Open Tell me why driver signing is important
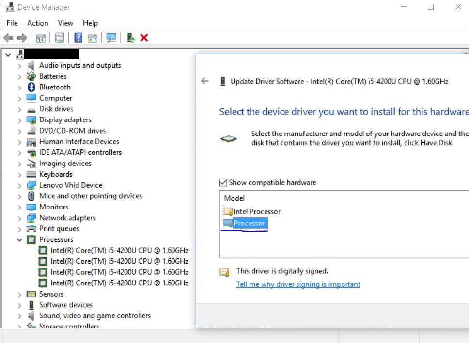469x343 pixels. pos(298,284)
